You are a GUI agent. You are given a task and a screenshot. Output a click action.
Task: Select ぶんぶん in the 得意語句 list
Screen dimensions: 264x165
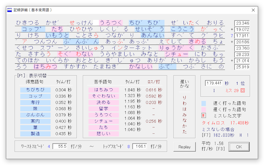point(35,115)
